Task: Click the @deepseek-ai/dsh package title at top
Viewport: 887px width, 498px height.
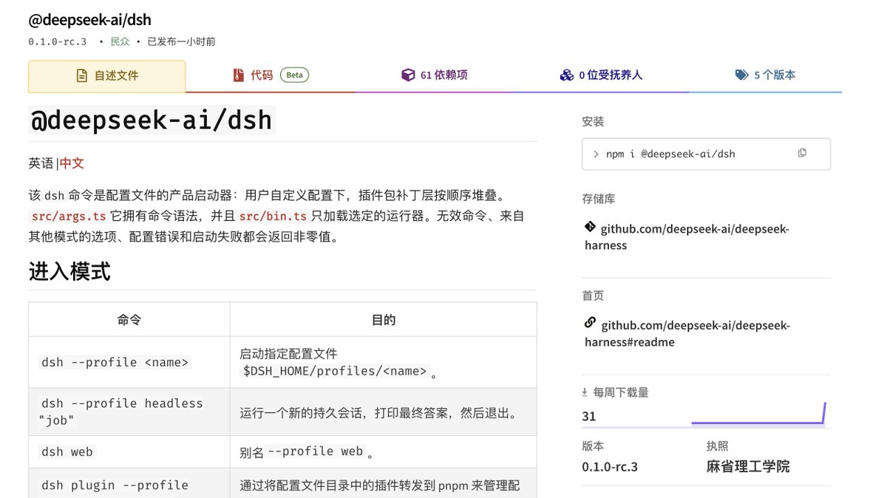Action: click(90, 20)
